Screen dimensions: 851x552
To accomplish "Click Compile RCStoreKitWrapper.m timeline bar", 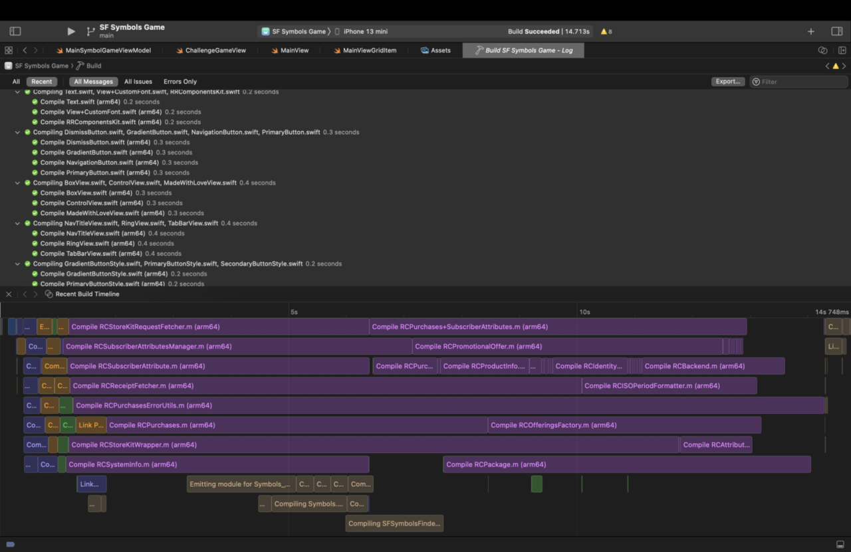I will 374,444.
